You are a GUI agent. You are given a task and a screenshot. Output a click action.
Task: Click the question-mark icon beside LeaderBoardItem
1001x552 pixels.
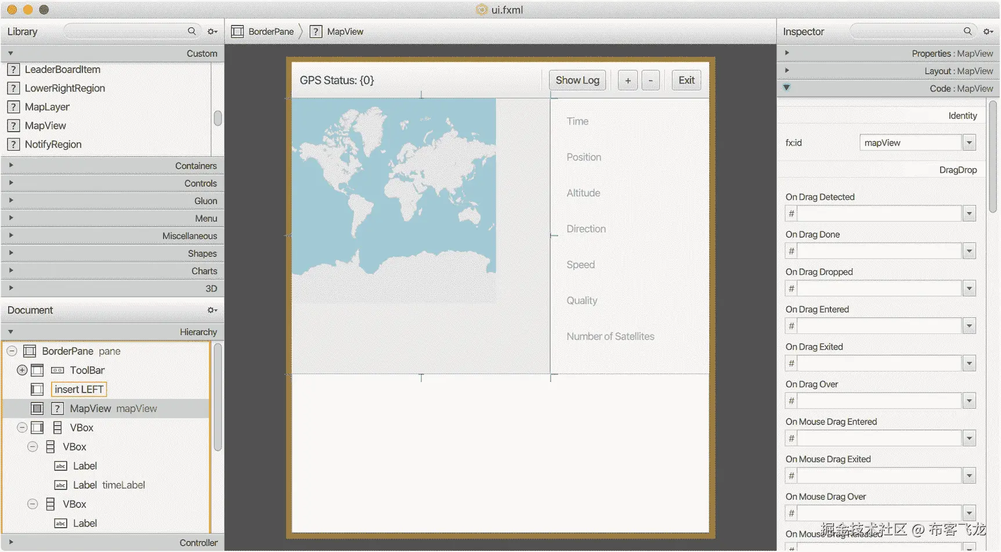tap(13, 70)
